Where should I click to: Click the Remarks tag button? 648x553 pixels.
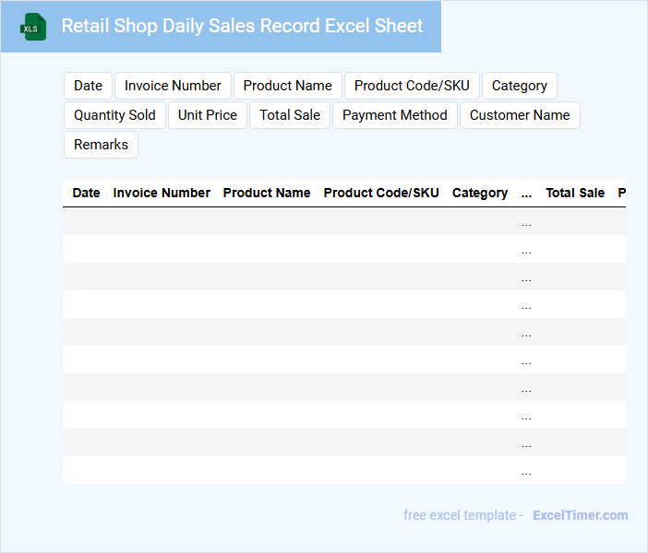point(101,145)
